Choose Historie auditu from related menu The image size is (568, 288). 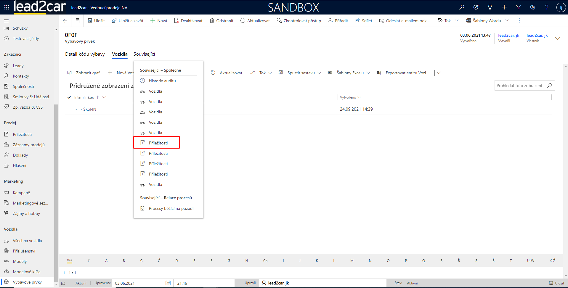[162, 81]
